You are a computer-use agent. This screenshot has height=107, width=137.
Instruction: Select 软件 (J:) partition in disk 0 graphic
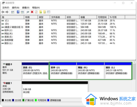pos(63,71)
